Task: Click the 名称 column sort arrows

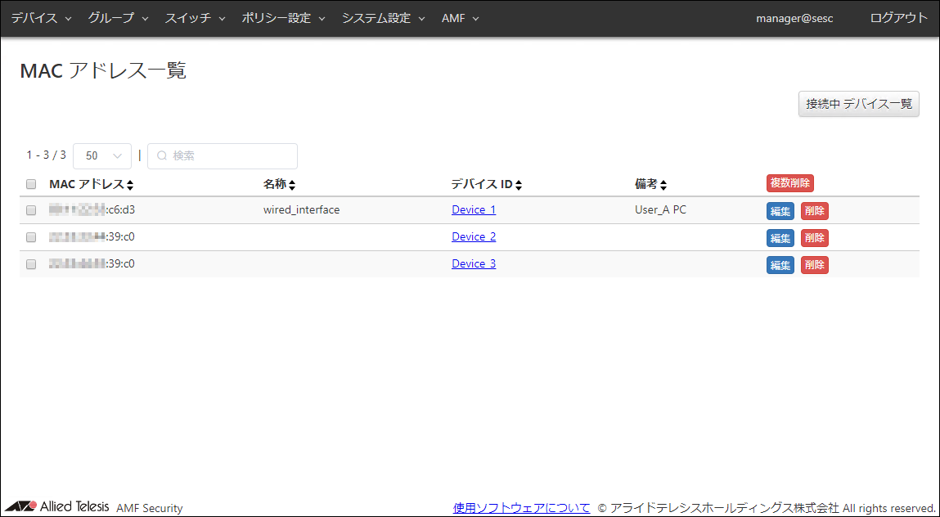Action: (292, 185)
